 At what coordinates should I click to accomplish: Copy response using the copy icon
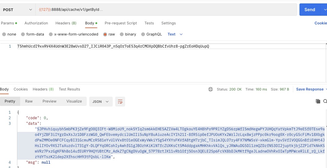click(x=318, y=101)
